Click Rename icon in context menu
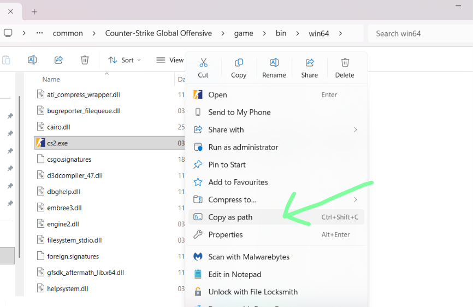473x307 pixels. point(274,63)
